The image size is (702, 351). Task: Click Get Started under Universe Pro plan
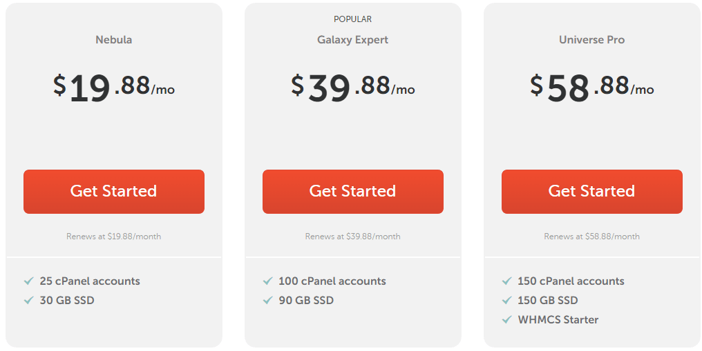coord(592,192)
